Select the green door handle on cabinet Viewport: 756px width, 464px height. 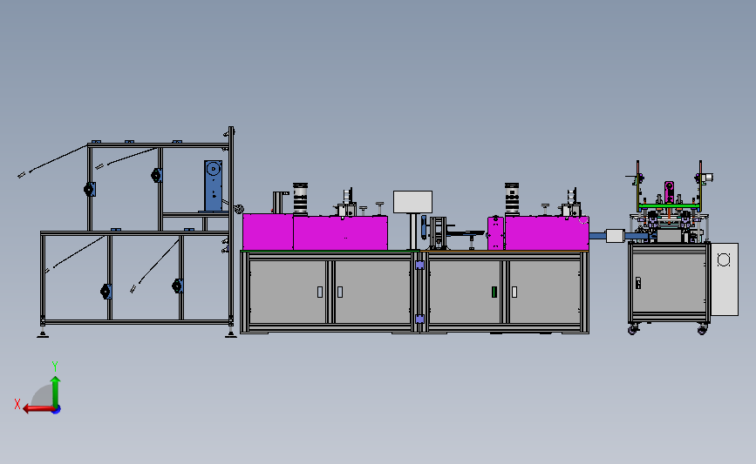tap(494, 292)
